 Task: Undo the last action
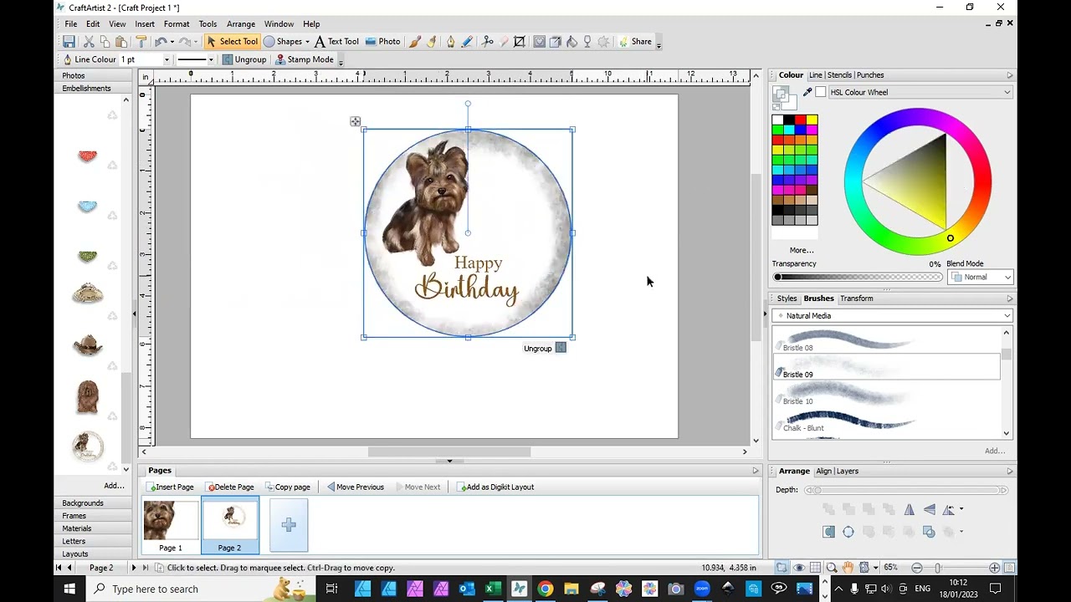tap(161, 42)
